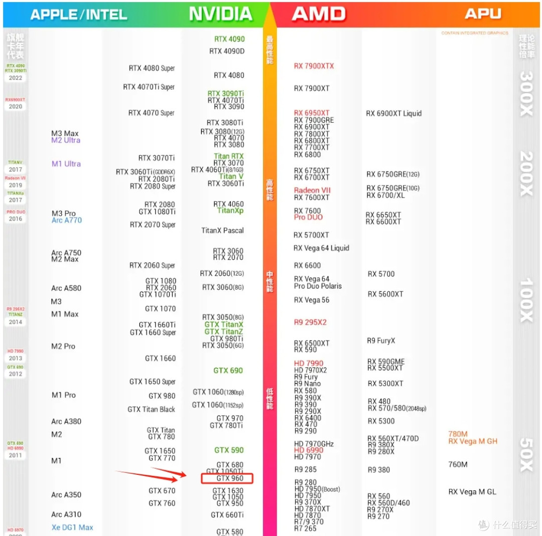
Task: Select the APPLE/INTEL column header
Action: tap(78, 14)
